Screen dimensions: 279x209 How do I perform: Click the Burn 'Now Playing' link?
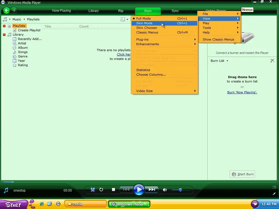click(242, 92)
